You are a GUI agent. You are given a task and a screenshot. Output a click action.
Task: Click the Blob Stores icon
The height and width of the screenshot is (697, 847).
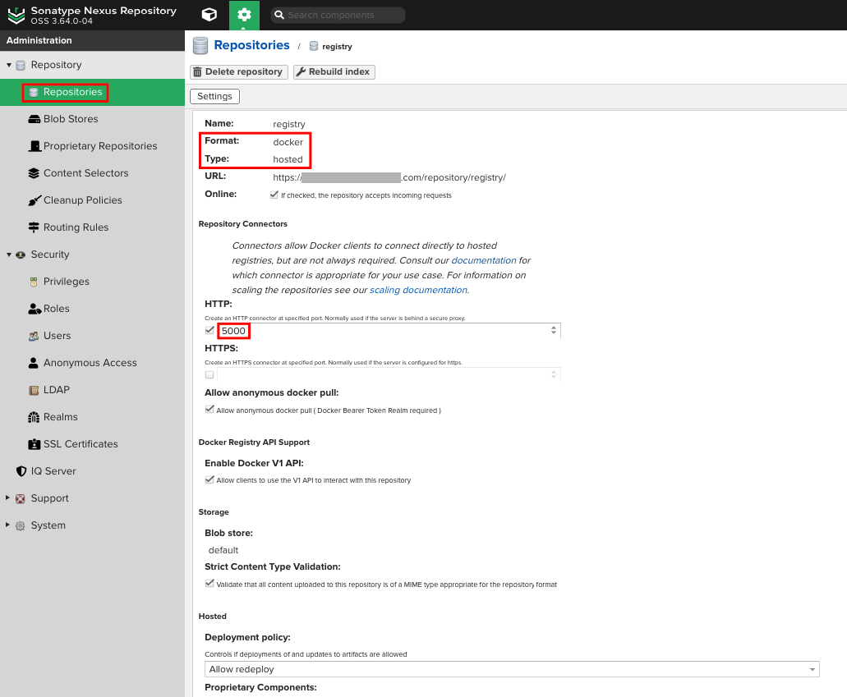tap(34, 119)
